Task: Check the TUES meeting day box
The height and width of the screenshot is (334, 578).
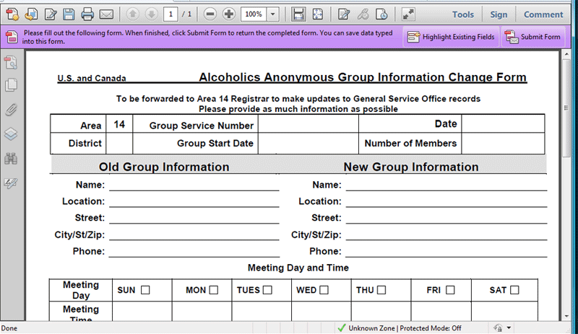Action: point(267,290)
